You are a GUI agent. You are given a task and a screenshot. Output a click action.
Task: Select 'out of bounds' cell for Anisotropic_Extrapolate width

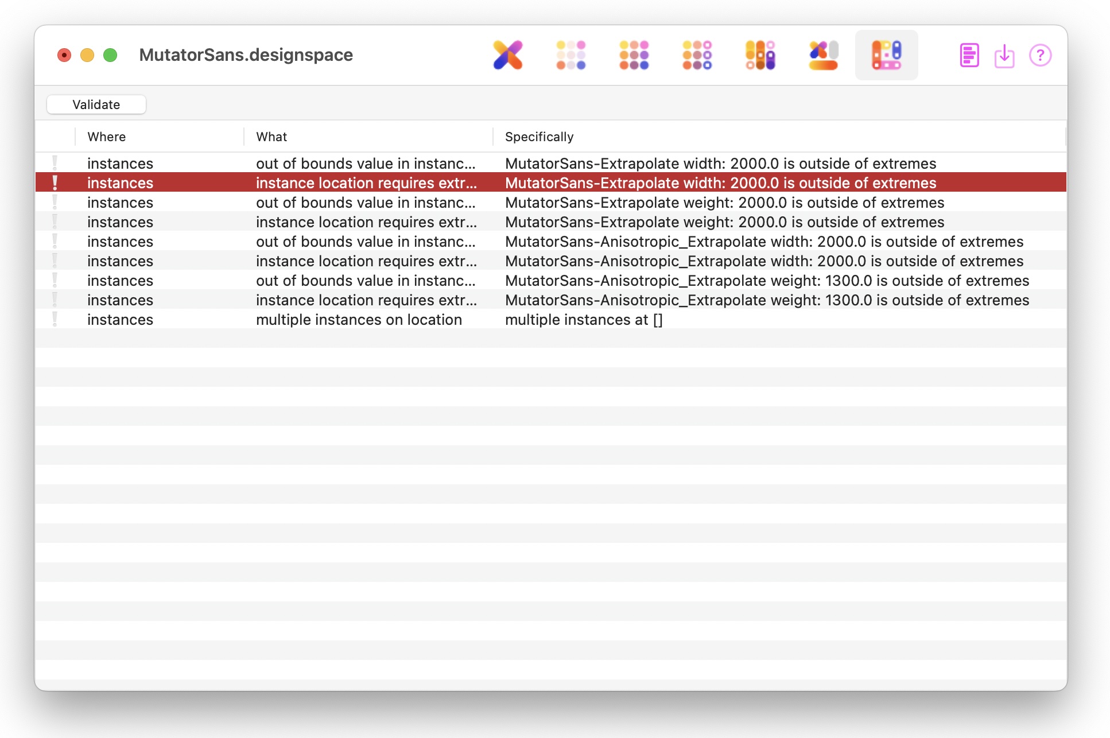click(366, 241)
